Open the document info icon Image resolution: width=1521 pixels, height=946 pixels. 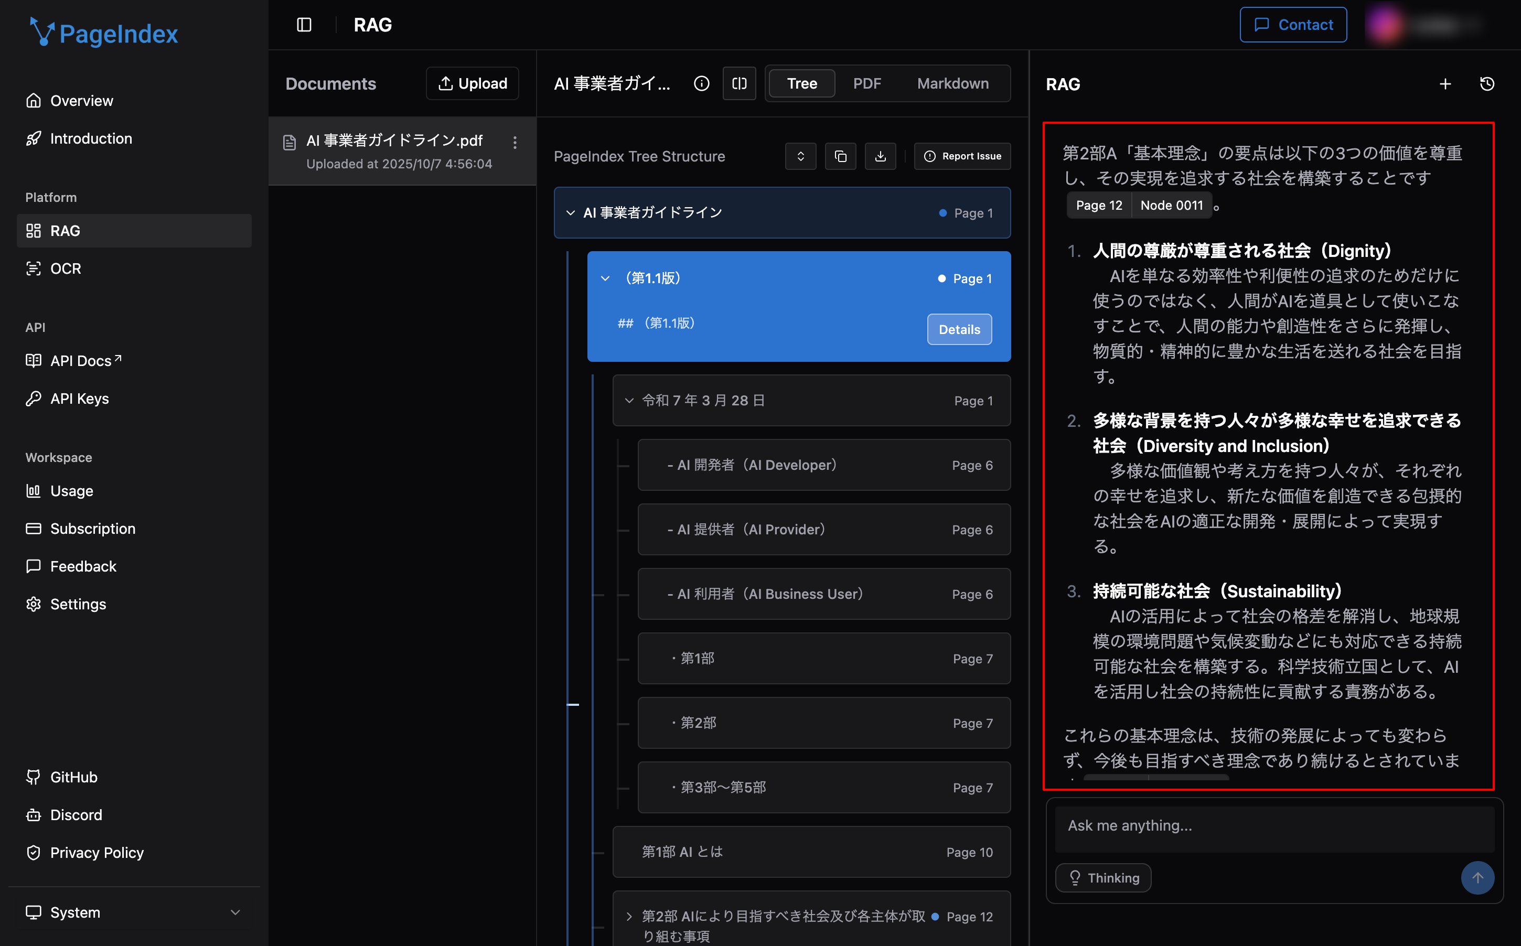click(701, 83)
